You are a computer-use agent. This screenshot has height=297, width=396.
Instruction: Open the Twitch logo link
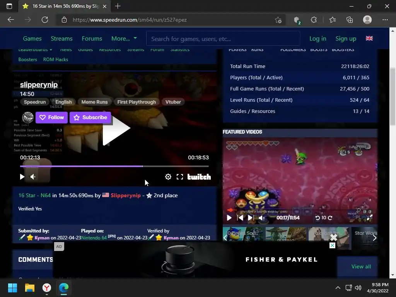tap(199, 177)
